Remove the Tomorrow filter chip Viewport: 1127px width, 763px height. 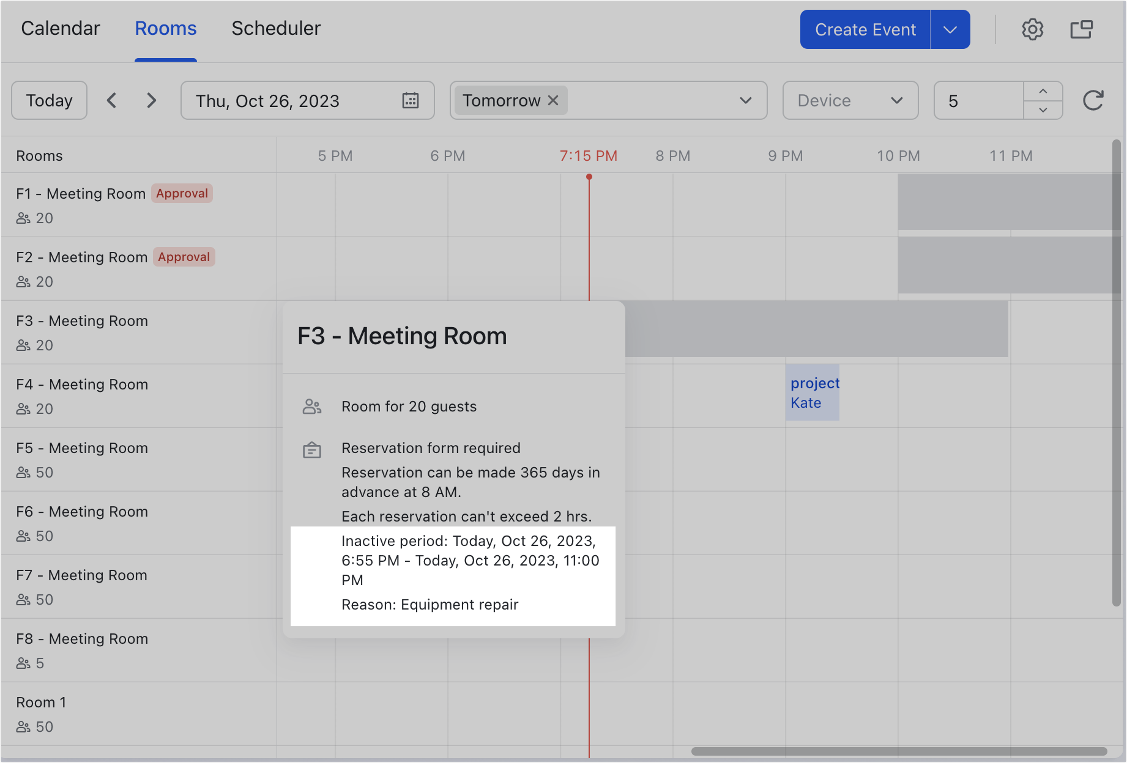click(552, 100)
